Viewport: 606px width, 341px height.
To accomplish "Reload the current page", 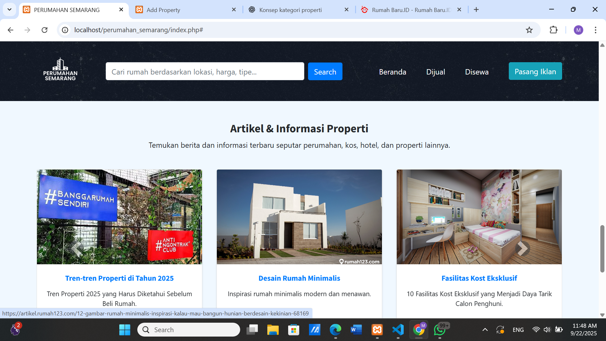I will click(x=45, y=30).
